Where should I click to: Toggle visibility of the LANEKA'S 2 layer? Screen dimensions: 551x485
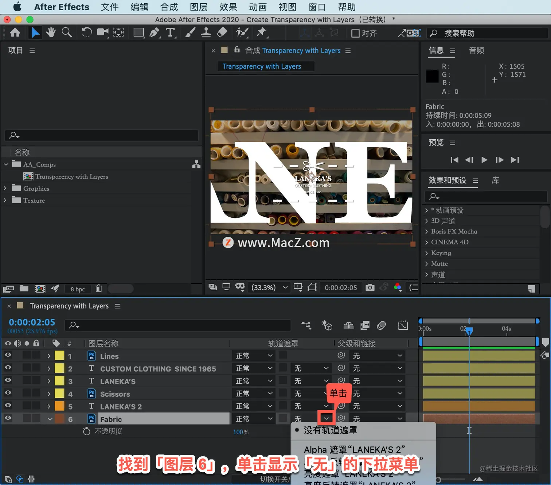pyautogui.click(x=8, y=406)
